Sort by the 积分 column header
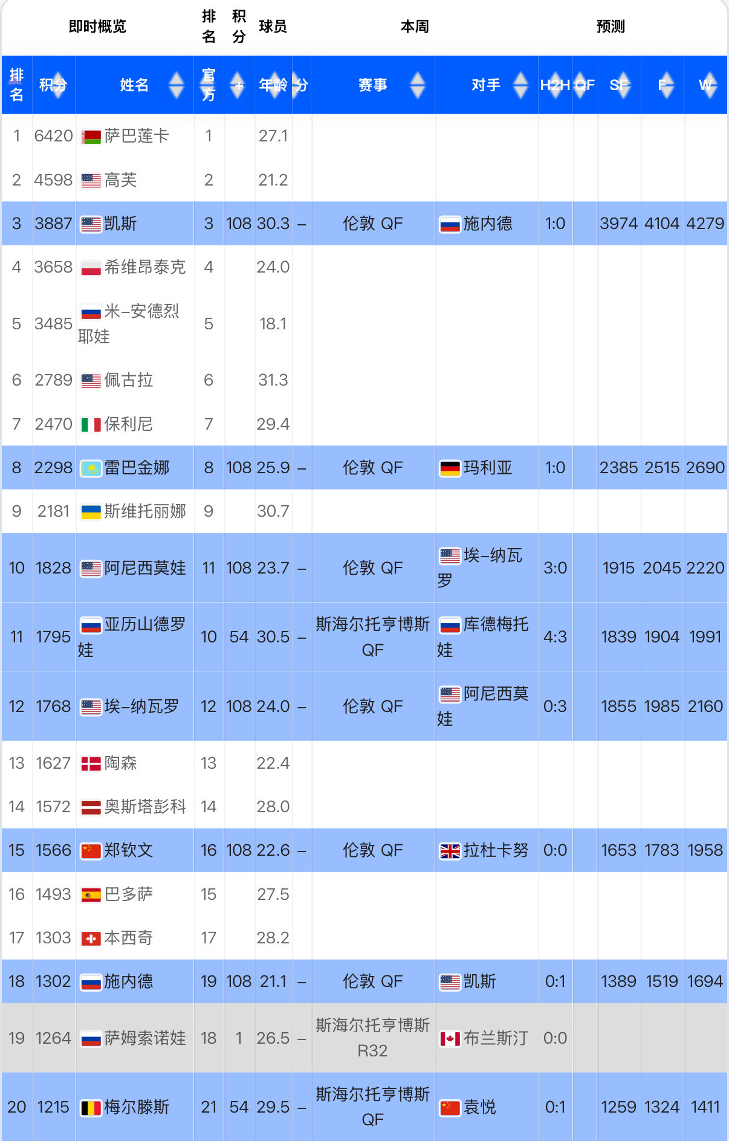 (53, 85)
